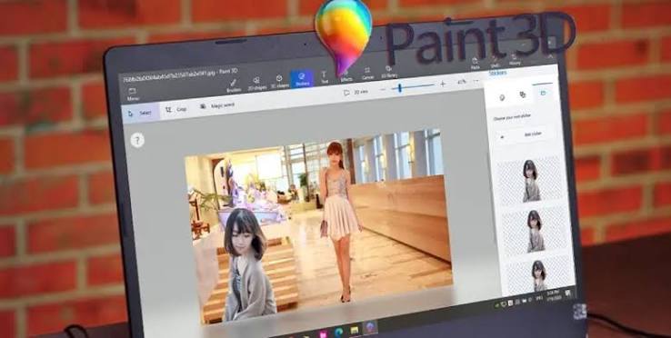Open the Effects tool
This screenshot has width=671, height=338.
pyautogui.click(x=346, y=75)
